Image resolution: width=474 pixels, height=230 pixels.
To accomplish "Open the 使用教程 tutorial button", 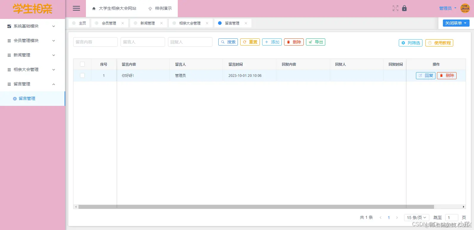I will pyautogui.click(x=439, y=43).
